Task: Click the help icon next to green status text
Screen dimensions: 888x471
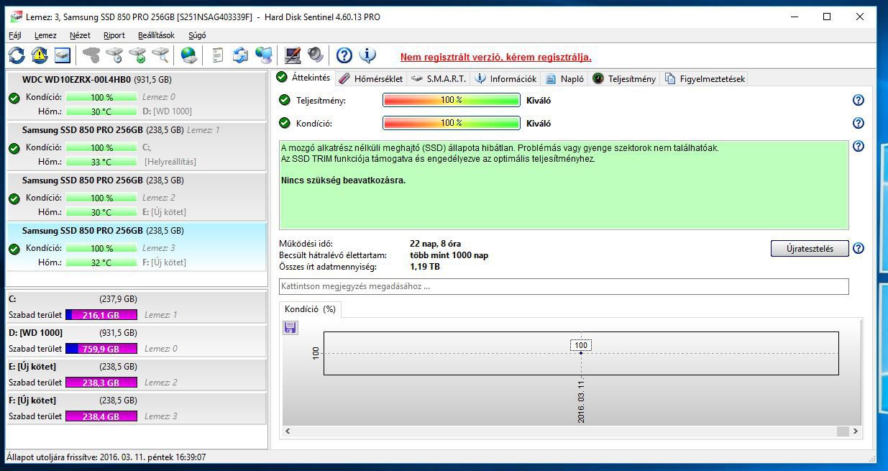Action: pyautogui.click(x=858, y=146)
